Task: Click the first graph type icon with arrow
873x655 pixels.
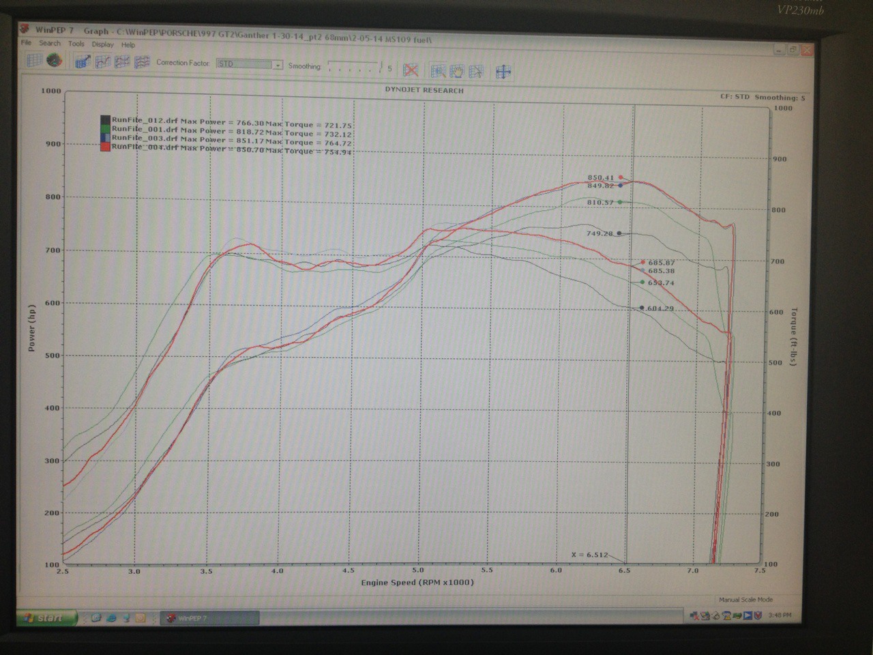Action: pos(83,62)
